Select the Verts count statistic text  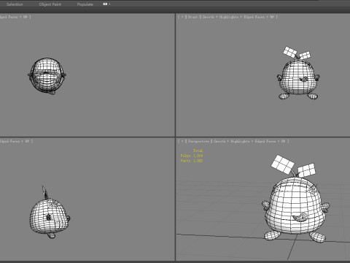tap(192, 161)
